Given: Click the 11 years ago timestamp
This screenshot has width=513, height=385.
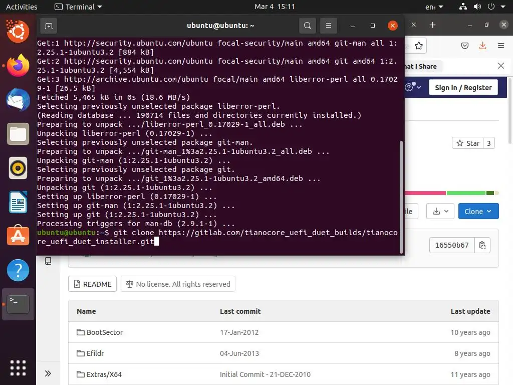Looking at the screenshot, I should pyautogui.click(x=470, y=374).
